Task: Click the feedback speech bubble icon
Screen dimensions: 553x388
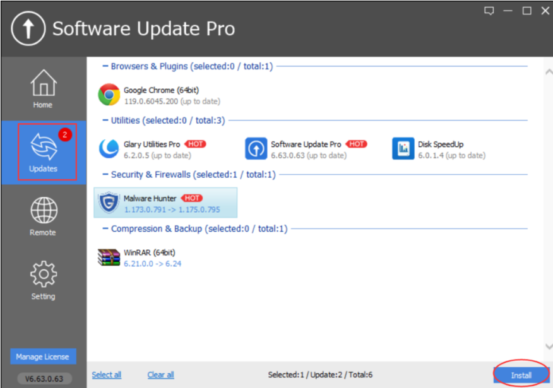Action: tap(489, 11)
